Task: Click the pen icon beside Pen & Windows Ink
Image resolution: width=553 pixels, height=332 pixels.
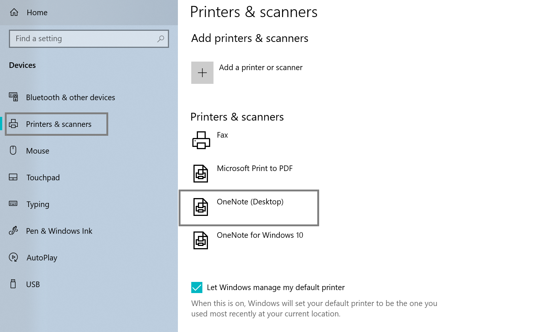Action: click(x=13, y=230)
